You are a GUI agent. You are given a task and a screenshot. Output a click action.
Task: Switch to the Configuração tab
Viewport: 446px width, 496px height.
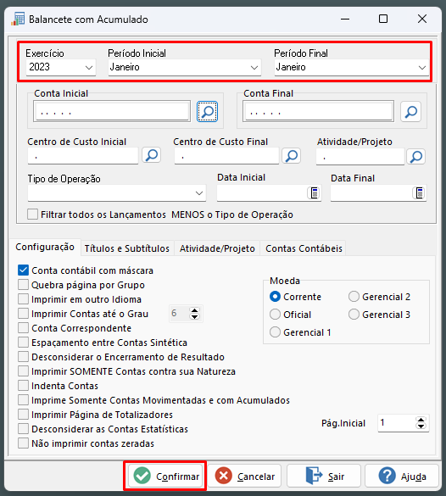click(45, 247)
